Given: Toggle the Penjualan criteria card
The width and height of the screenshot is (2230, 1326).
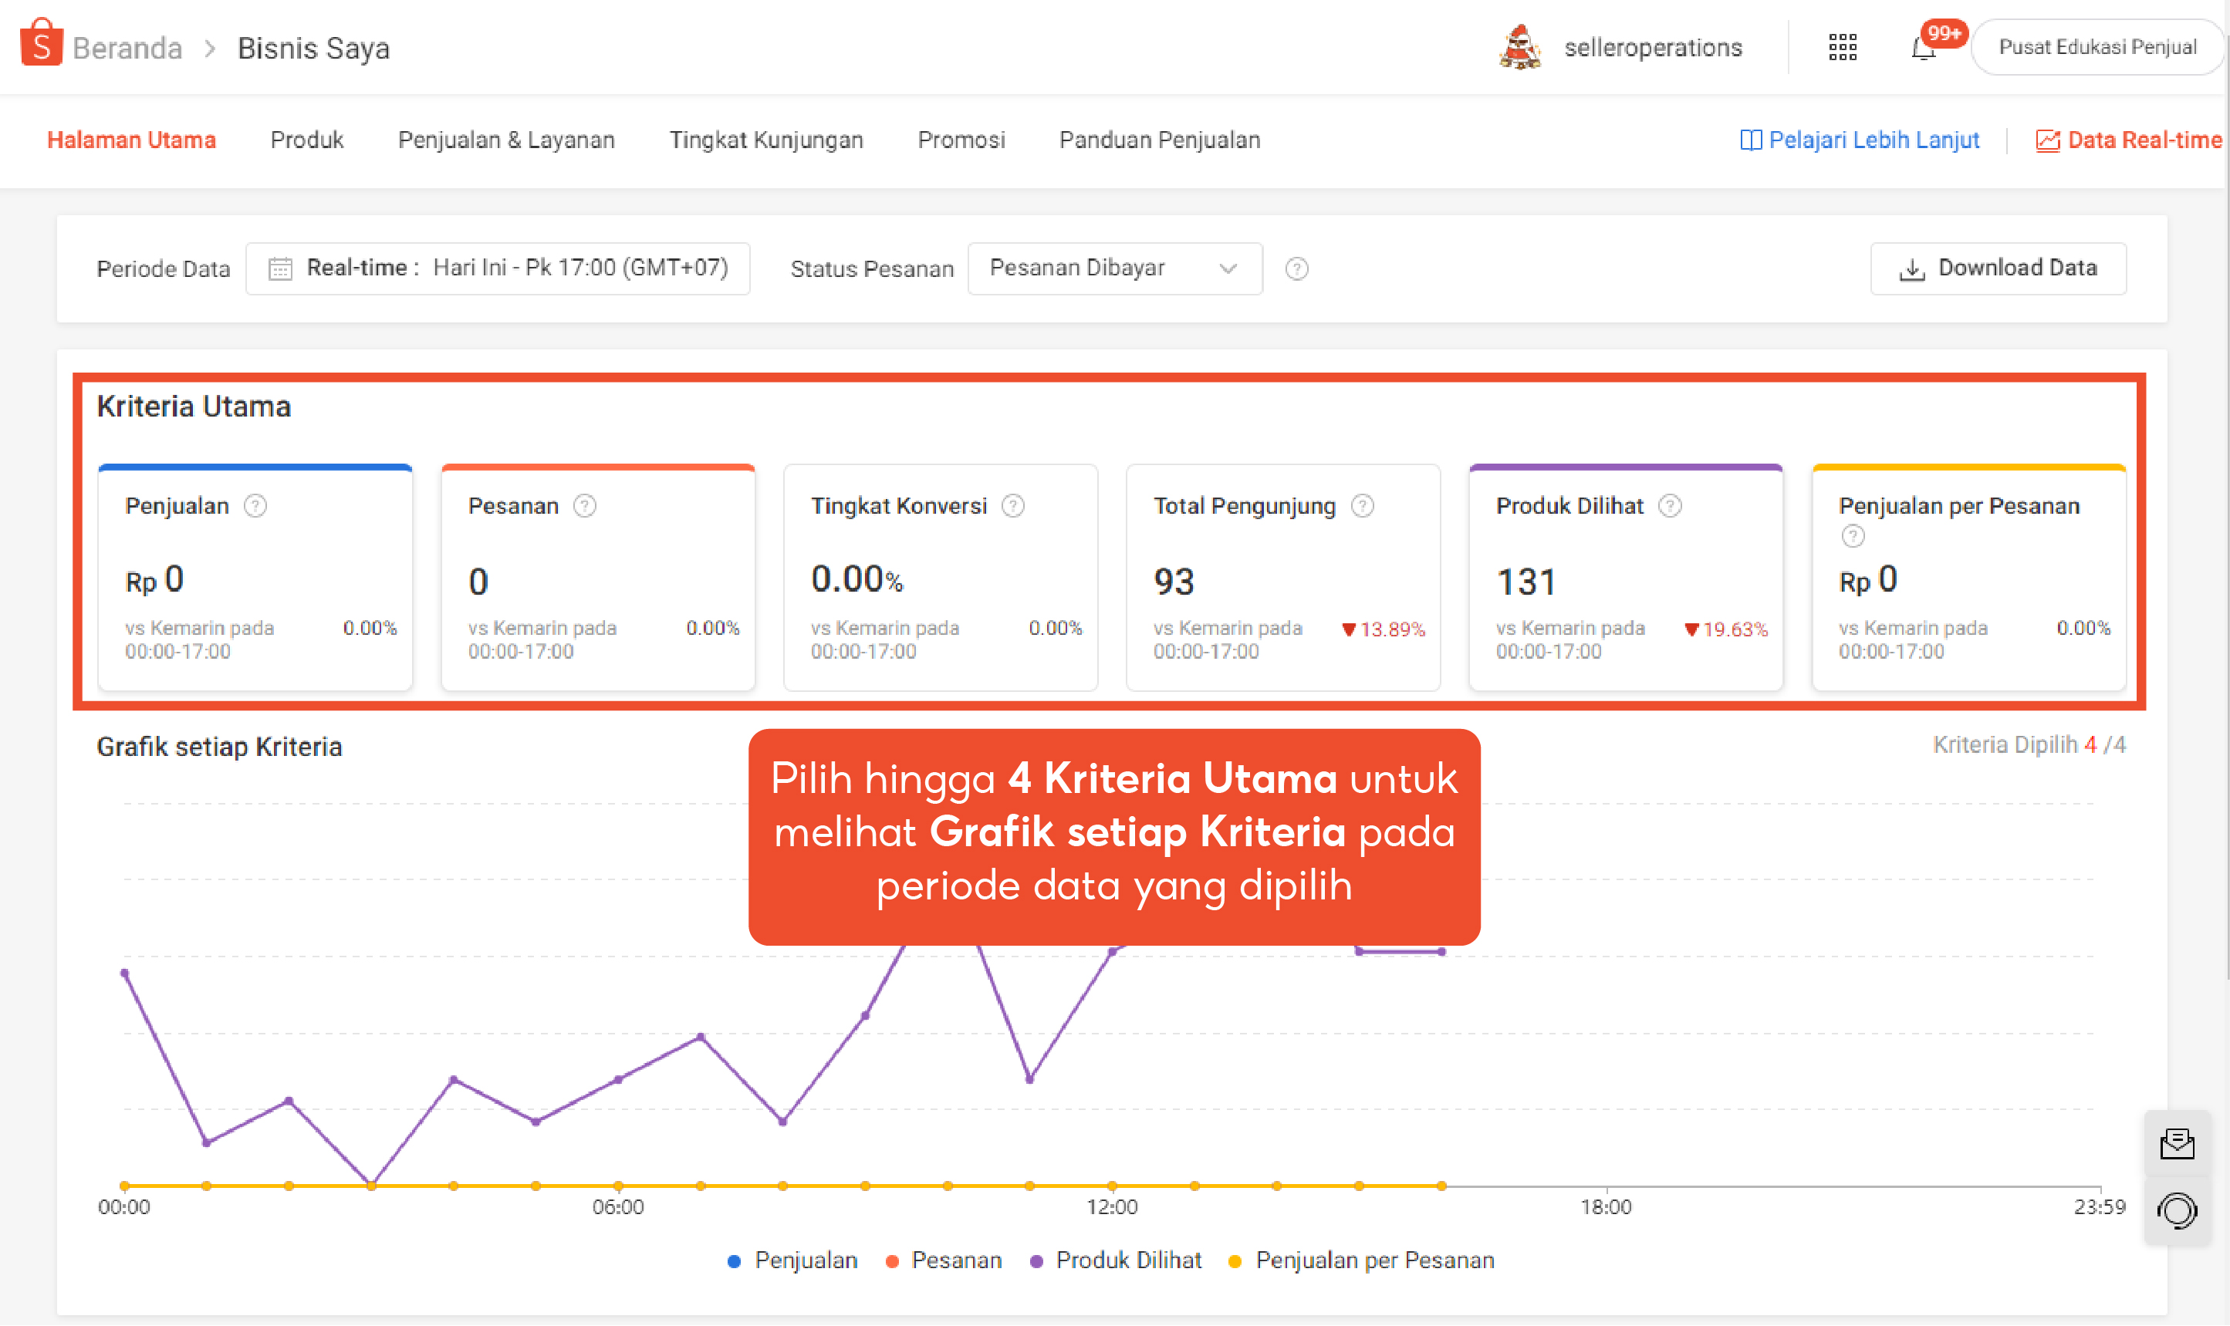Looking at the screenshot, I should pyautogui.click(x=255, y=577).
